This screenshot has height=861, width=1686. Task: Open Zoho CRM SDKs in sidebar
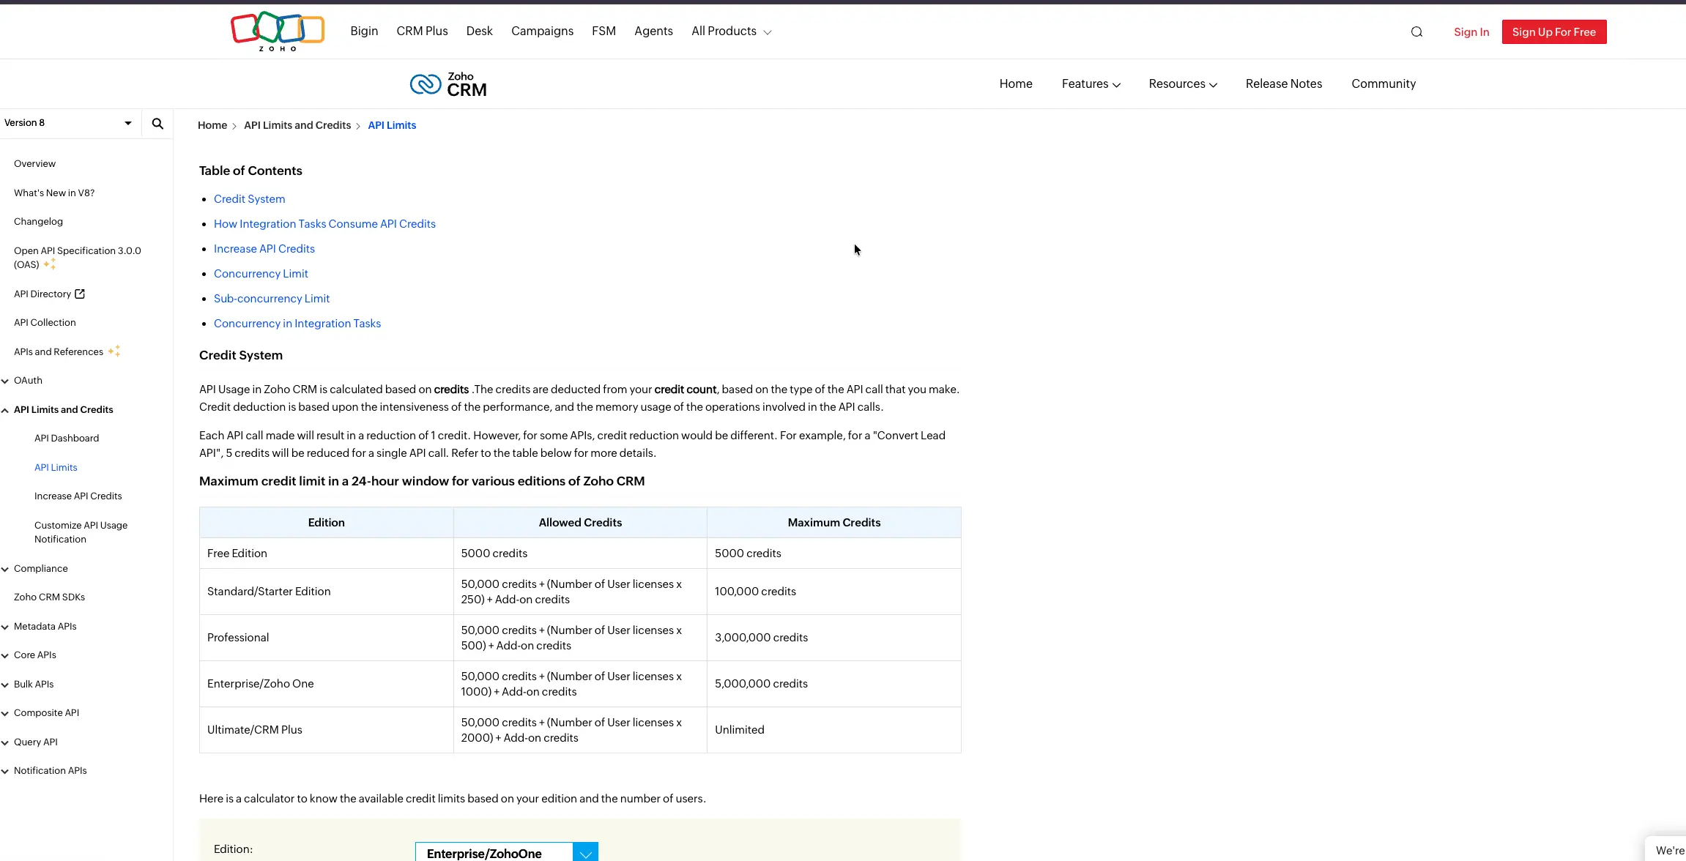pos(49,597)
